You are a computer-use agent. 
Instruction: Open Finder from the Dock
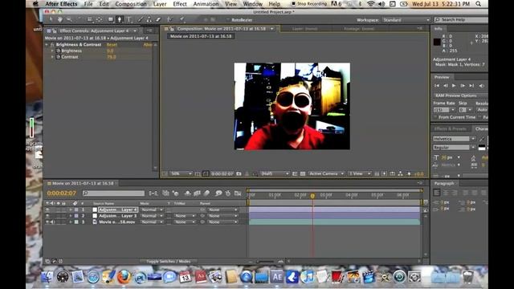coord(47,277)
